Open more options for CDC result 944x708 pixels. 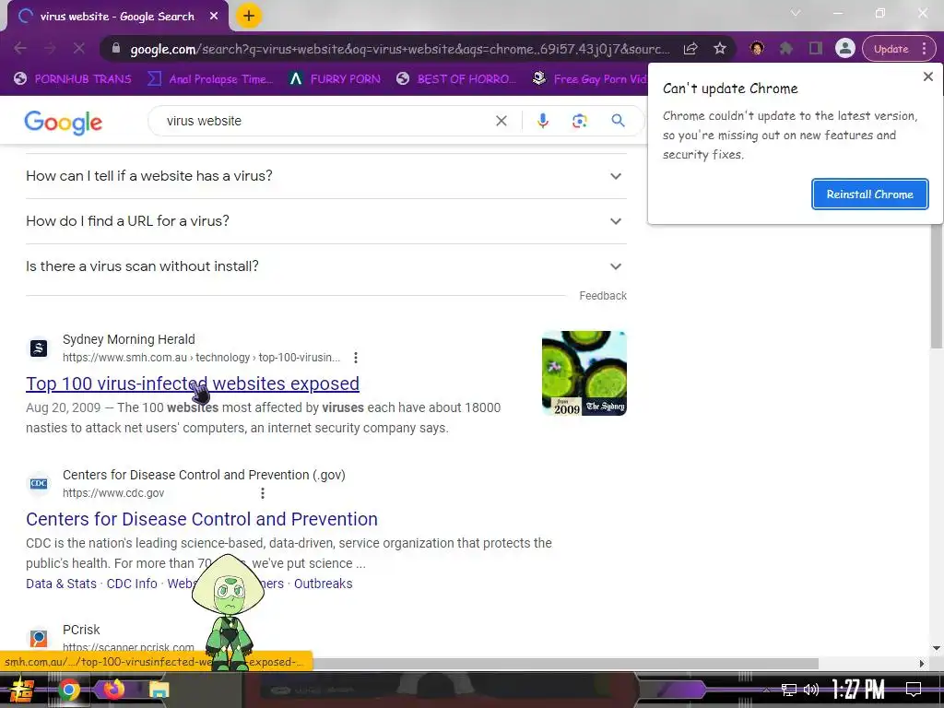tap(263, 493)
